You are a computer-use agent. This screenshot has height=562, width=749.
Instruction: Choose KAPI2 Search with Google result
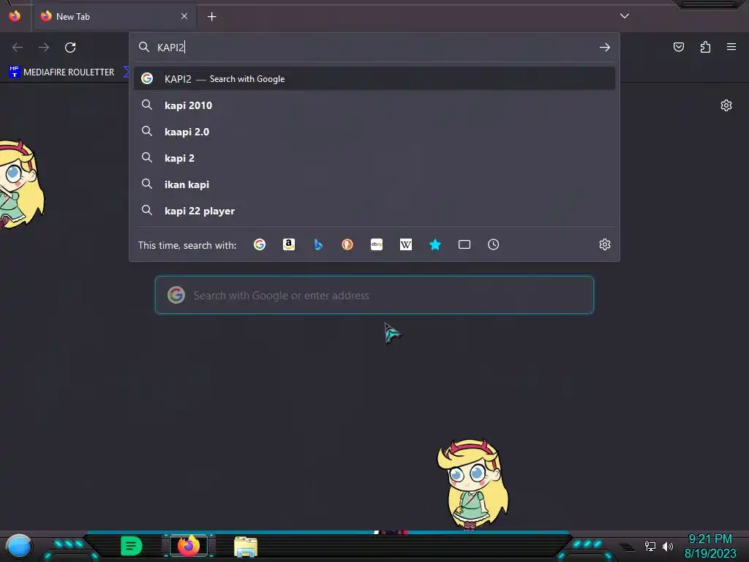[x=374, y=79]
